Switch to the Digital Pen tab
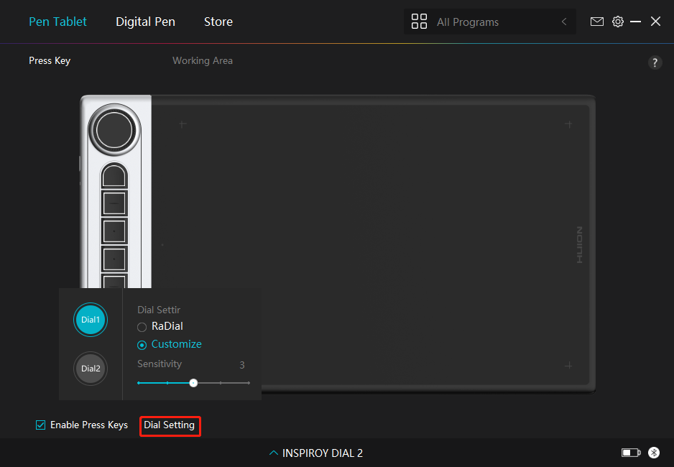This screenshot has width=674, height=467. 145,22
